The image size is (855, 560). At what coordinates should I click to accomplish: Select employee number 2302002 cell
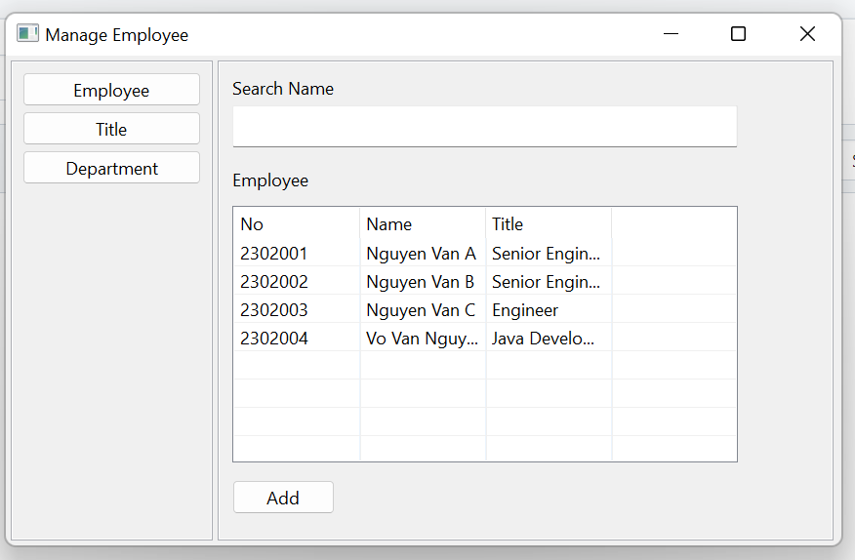tap(297, 282)
